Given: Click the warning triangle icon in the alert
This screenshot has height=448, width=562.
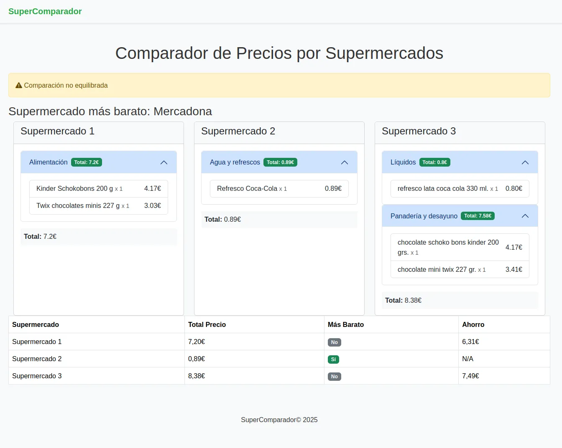Looking at the screenshot, I should pyautogui.click(x=18, y=85).
